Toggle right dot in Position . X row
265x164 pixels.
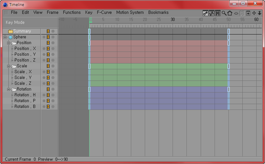53,49
